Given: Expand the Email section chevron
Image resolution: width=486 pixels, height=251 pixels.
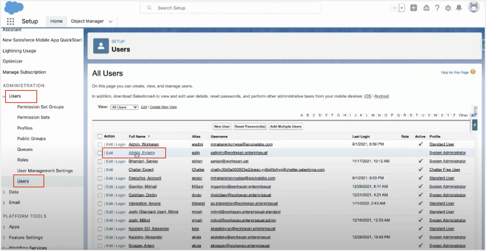Looking at the screenshot, I should pyautogui.click(x=4, y=202).
